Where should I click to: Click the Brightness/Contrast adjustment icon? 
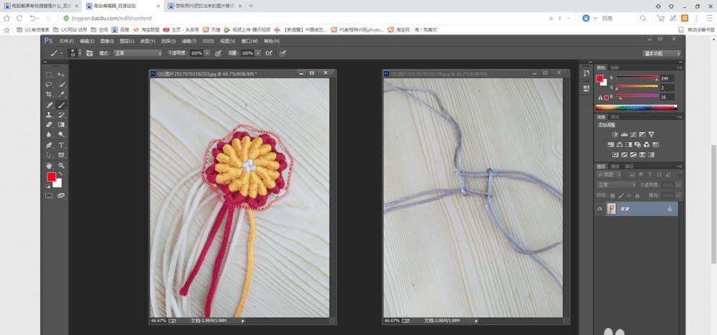point(614,134)
